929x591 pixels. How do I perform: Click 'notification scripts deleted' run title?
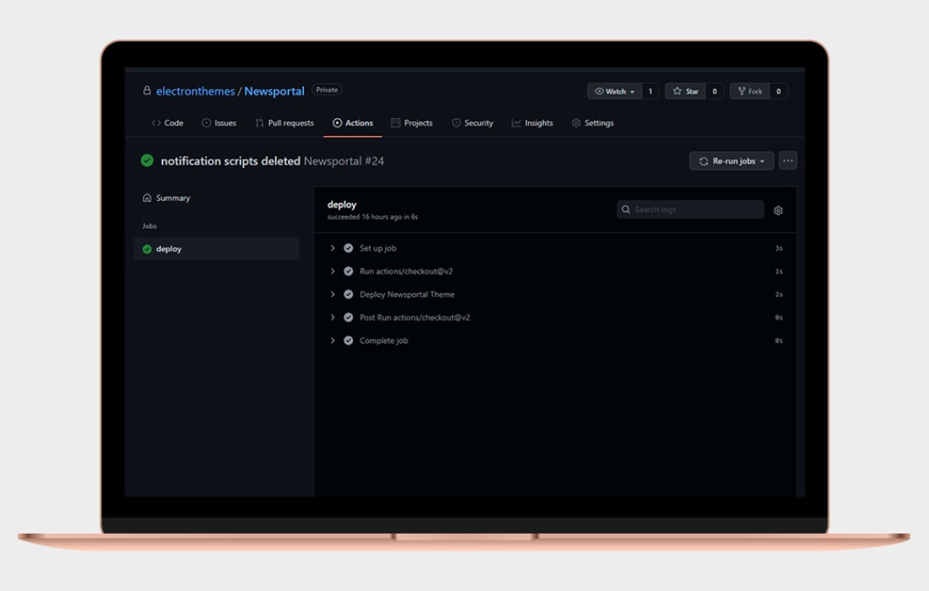(x=231, y=161)
